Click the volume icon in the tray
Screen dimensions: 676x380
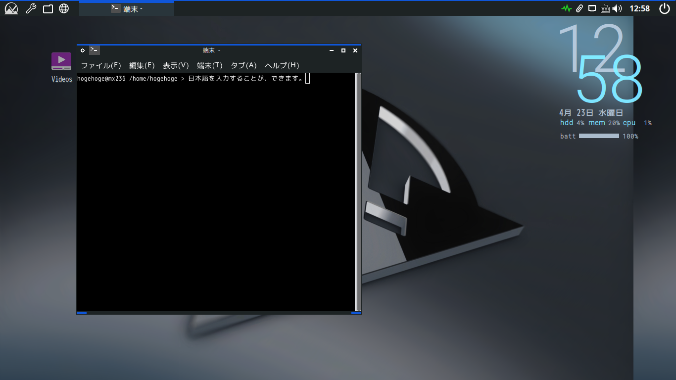(617, 8)
